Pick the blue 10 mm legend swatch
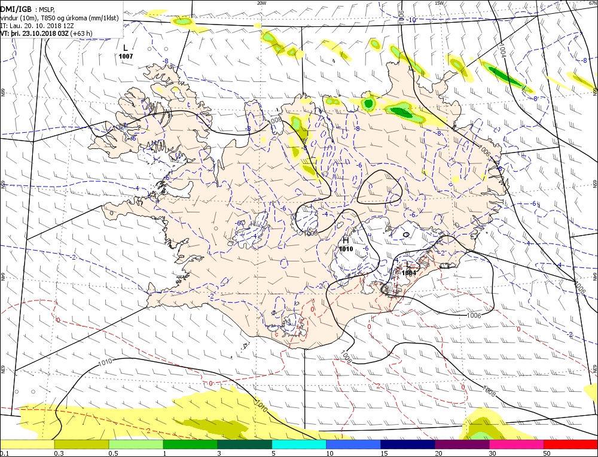This screenshot has height=457, width=598. [x=353, y=444]
